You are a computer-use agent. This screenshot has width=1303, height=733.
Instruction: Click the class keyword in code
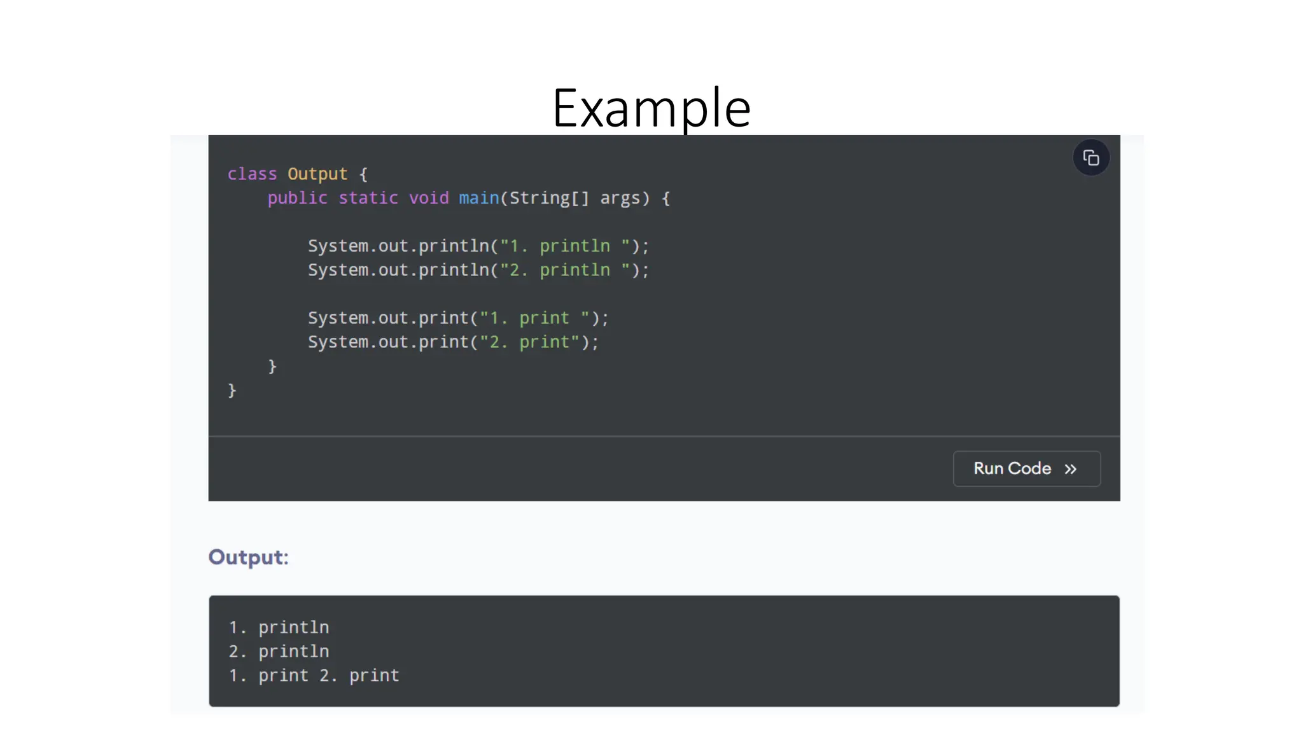coord(252,174)
